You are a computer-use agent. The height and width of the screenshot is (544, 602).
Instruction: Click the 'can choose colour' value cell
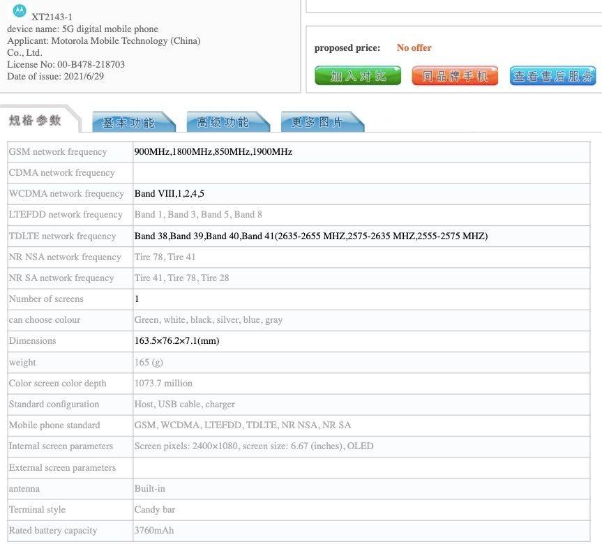(x=209, y=320)
